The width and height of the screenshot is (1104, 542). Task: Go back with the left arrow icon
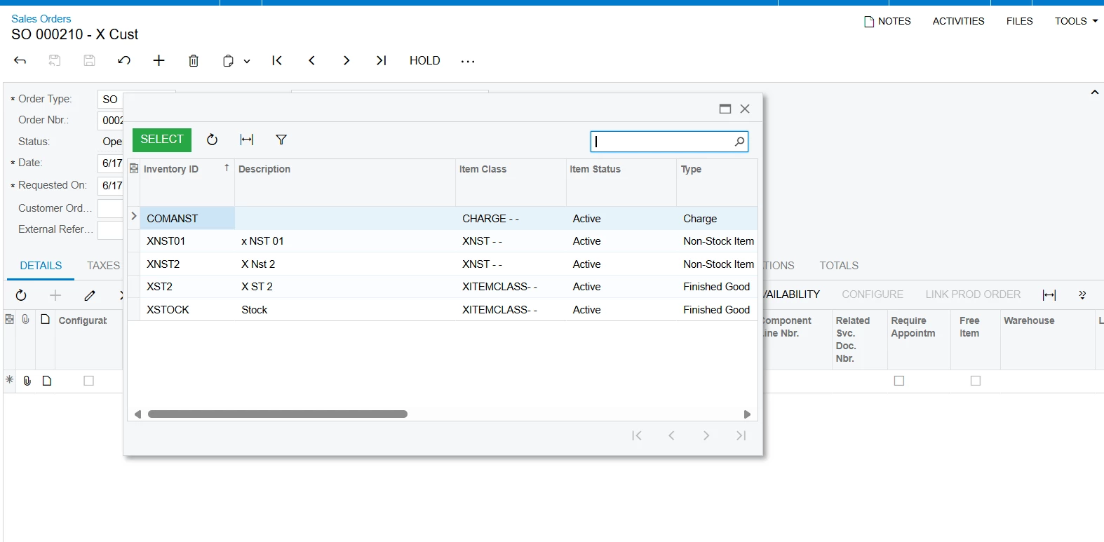click(x=20, y=60)
